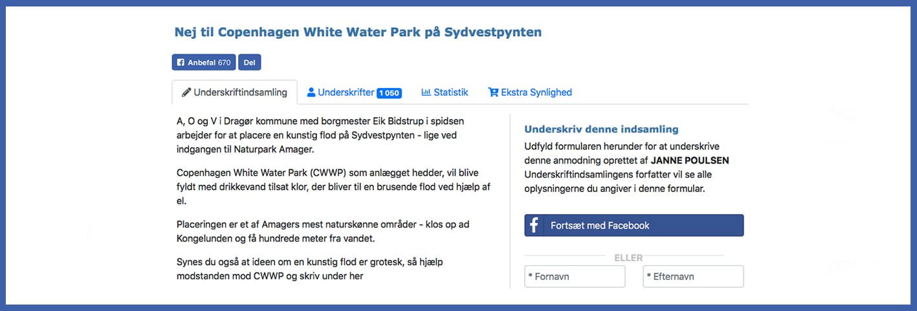917x311 pixels.
Task: Recommend the petition with the Anbefal 670 button
Action: pos(204,63)
